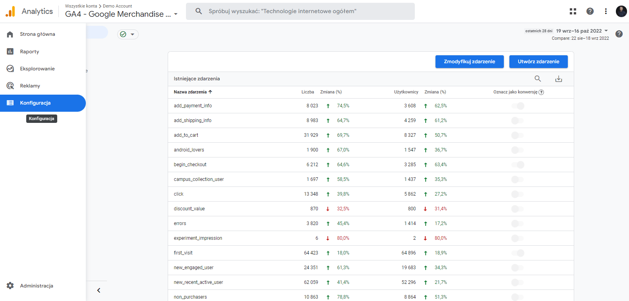Viewport: 629px width, 301px height.
Task: Click help icon next to conversion column
Action: (541, 92)
